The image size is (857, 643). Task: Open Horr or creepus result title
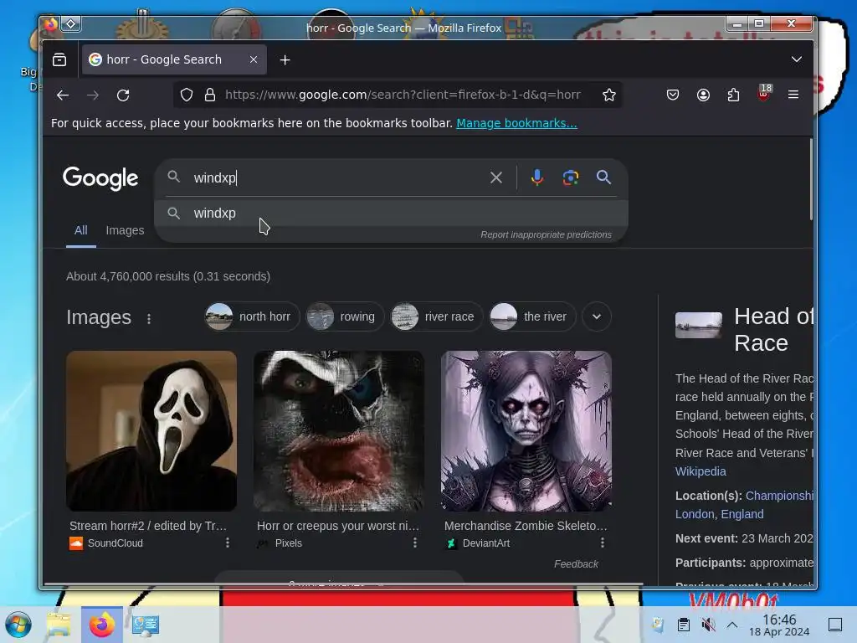coord(338,526)
